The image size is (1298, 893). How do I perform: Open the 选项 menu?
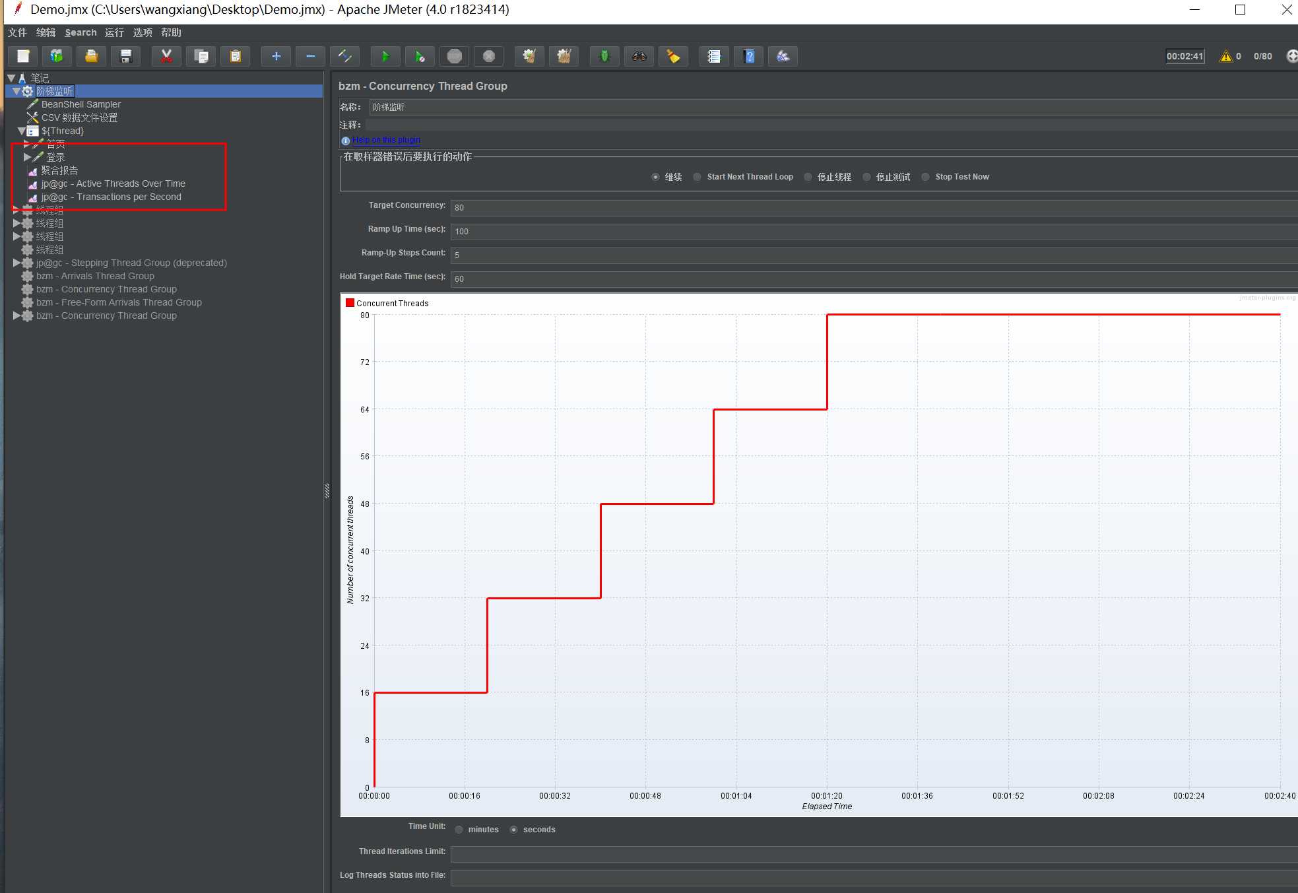pyautogui.click(x=143, y=32)
